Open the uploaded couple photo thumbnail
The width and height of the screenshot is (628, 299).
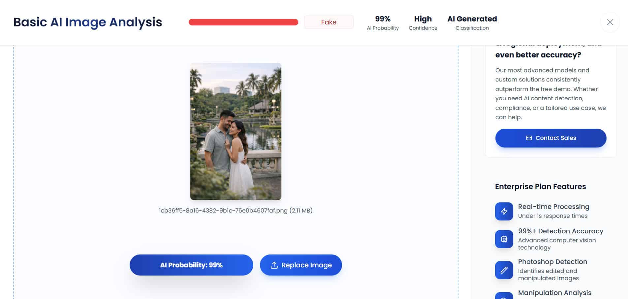(x=235, y=131)
